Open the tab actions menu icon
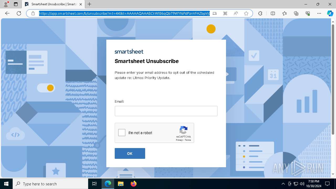 click(16, 4)
